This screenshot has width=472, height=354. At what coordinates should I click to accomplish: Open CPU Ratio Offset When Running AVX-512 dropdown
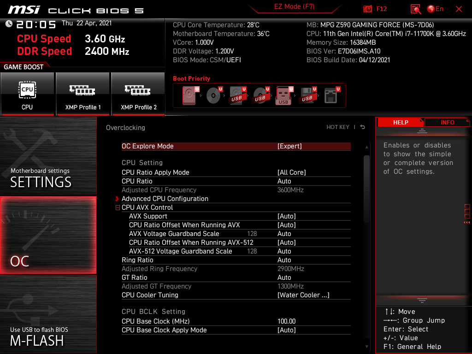click(240, 242)
